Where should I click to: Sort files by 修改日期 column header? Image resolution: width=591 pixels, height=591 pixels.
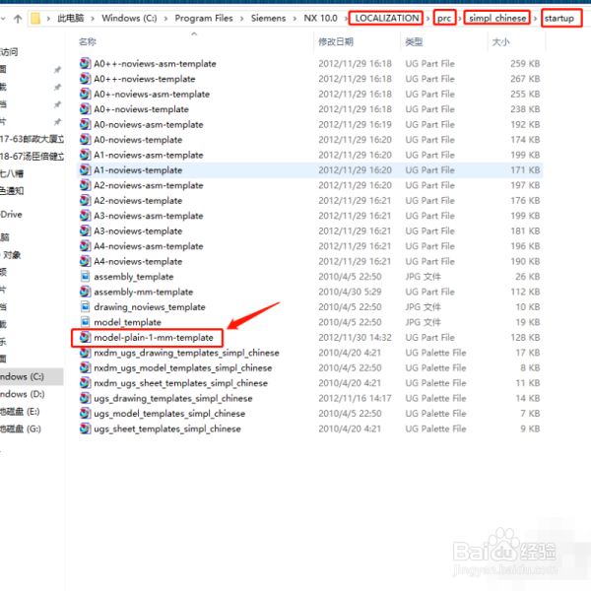click(336, 41)
